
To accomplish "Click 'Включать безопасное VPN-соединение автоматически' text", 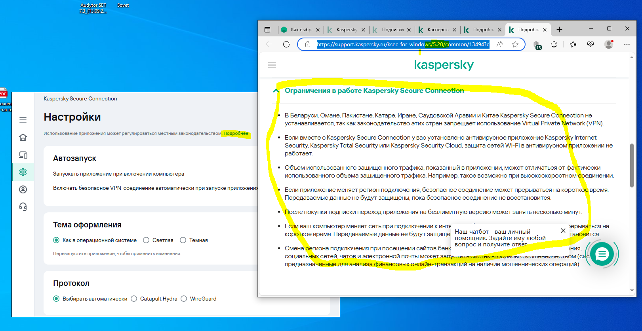I will [x=155, y=188].
